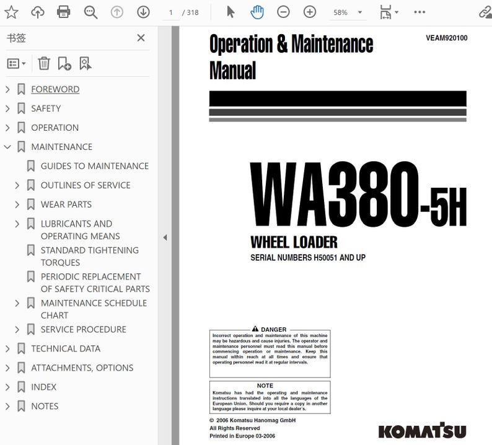The width and height of the screenshot is (492, 445).
Task: Click the bookmark icon beside SAFETY
Action: coord(21,108)
